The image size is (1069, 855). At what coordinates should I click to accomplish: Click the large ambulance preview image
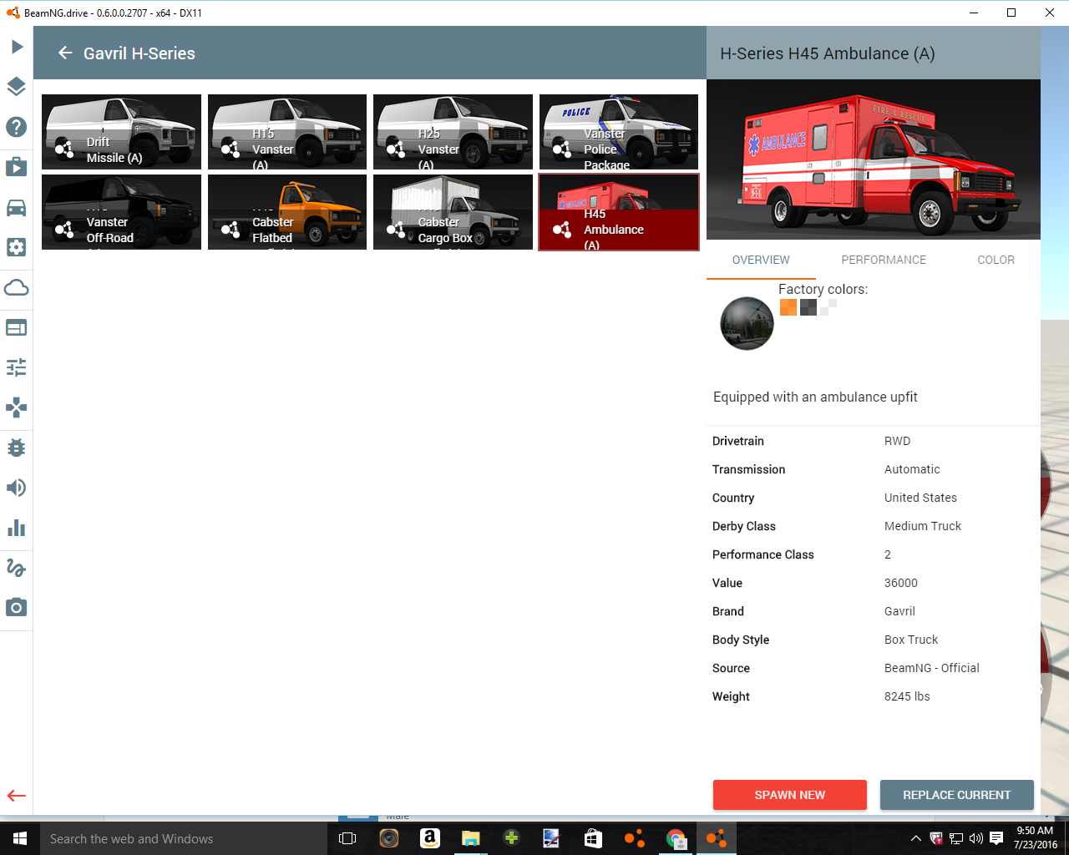(874, 159)
